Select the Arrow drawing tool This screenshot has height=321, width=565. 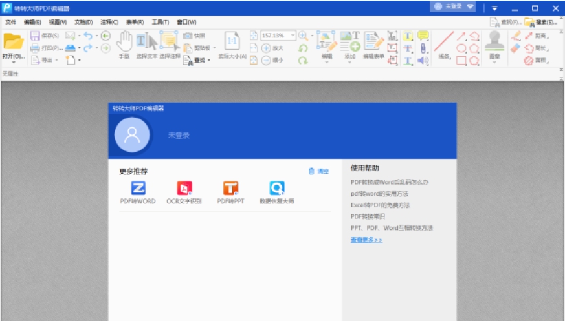point(461,36)
